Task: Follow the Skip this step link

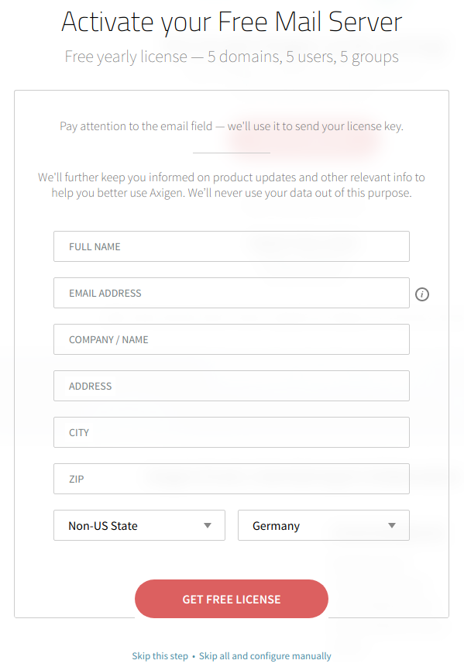Action: (160, 656)
